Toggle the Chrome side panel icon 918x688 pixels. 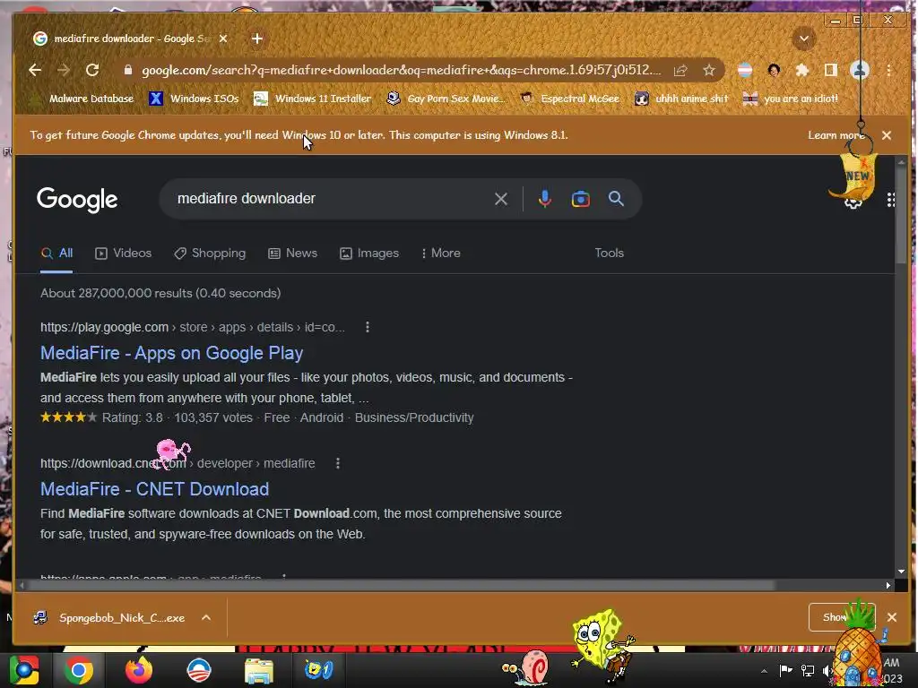830,71
